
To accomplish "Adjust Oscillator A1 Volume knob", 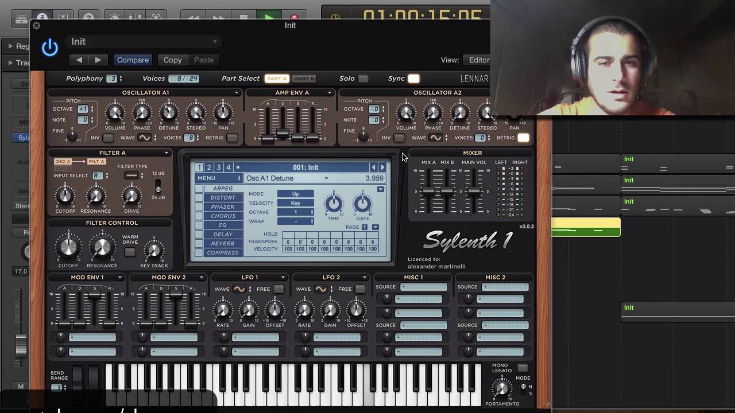I will pyautogui.click(x=115, y=114).
